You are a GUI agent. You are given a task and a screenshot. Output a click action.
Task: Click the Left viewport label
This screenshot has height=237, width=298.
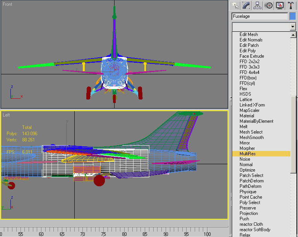[6, 115]
